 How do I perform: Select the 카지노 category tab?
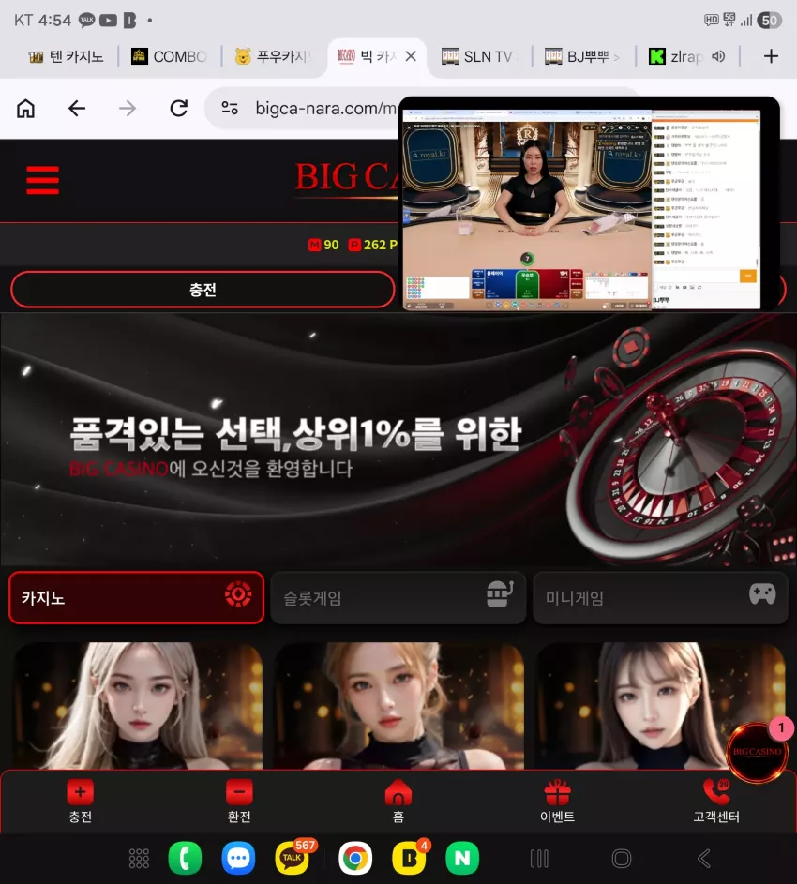pos(136,597)
